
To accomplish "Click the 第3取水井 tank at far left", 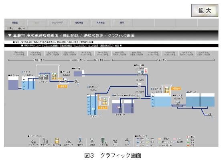I will 13,83.
